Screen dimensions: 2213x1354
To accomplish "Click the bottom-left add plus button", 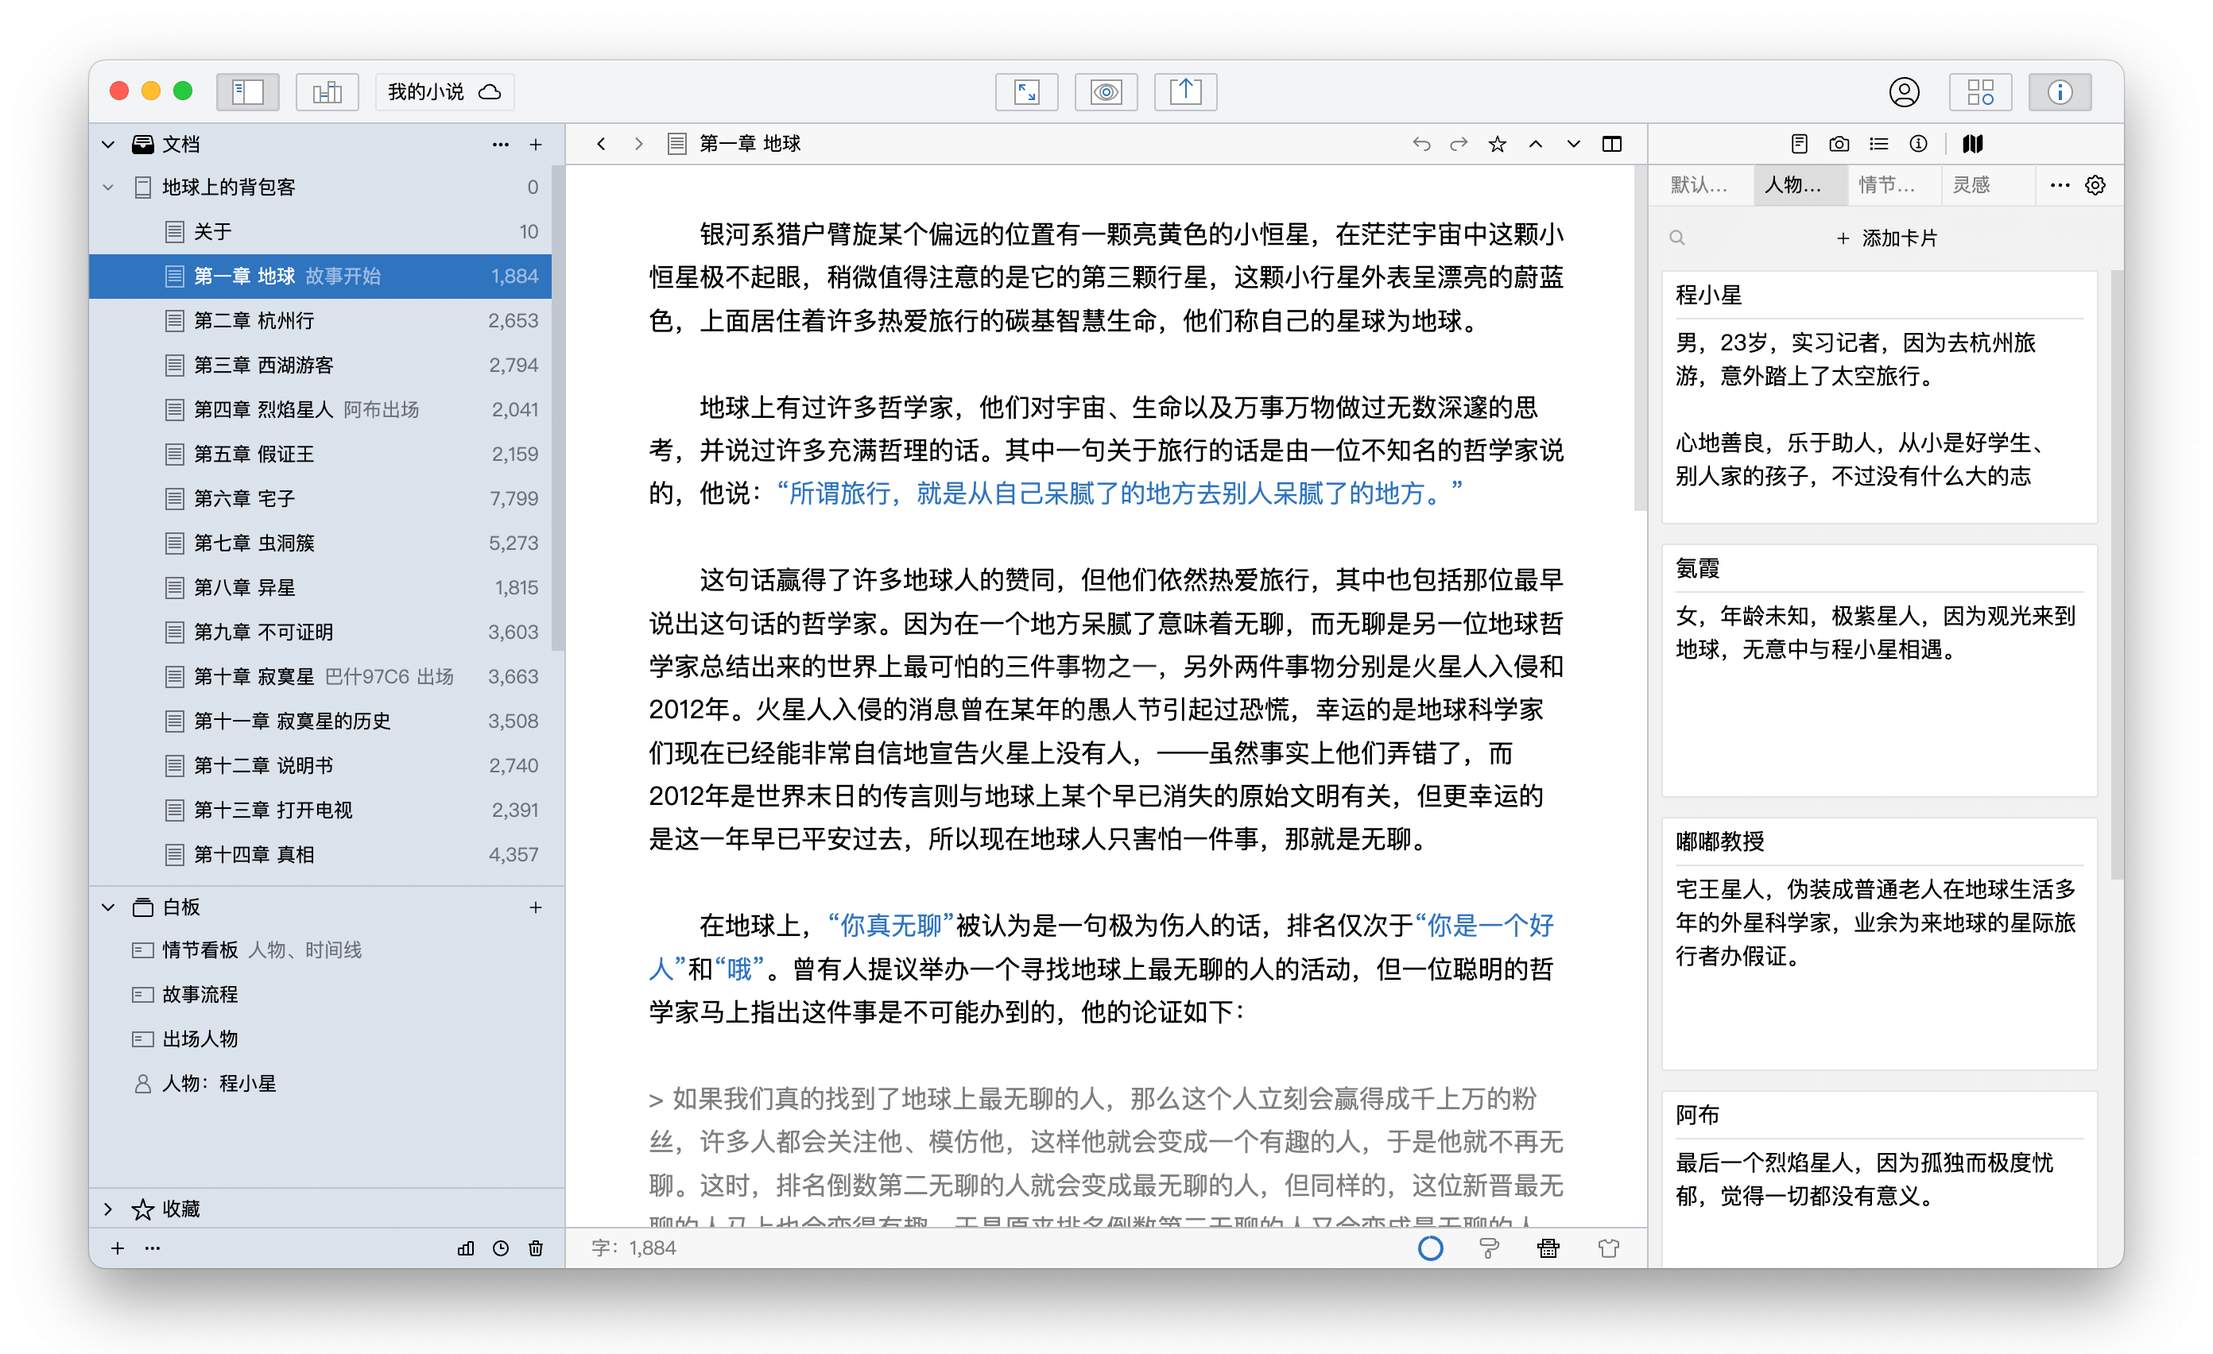I will point(117,1248).
